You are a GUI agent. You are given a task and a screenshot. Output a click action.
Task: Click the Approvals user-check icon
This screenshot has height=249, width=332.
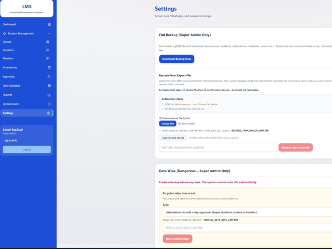(x=49, y=77)
